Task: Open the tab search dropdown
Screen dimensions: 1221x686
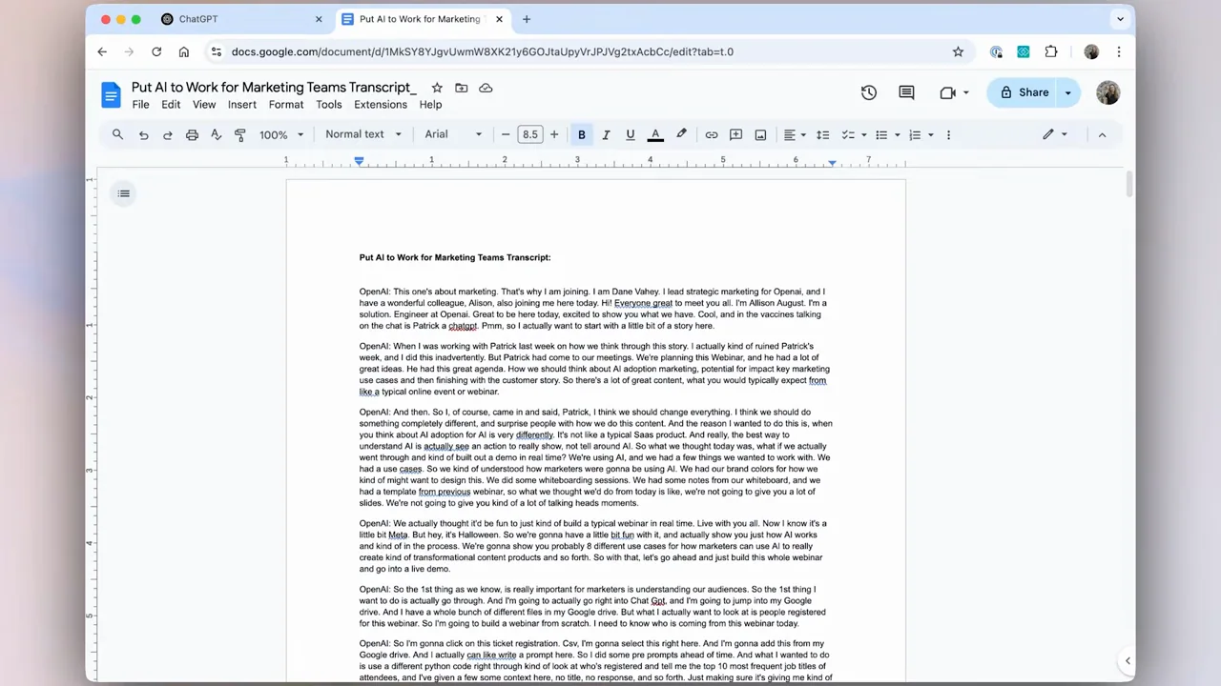Action: coord(1120,19)
